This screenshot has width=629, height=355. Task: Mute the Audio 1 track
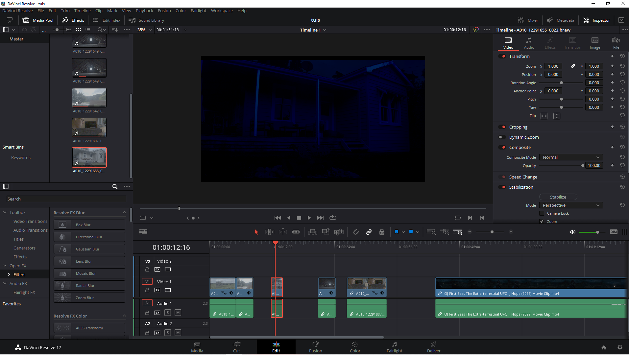click(x=178, y=313)
